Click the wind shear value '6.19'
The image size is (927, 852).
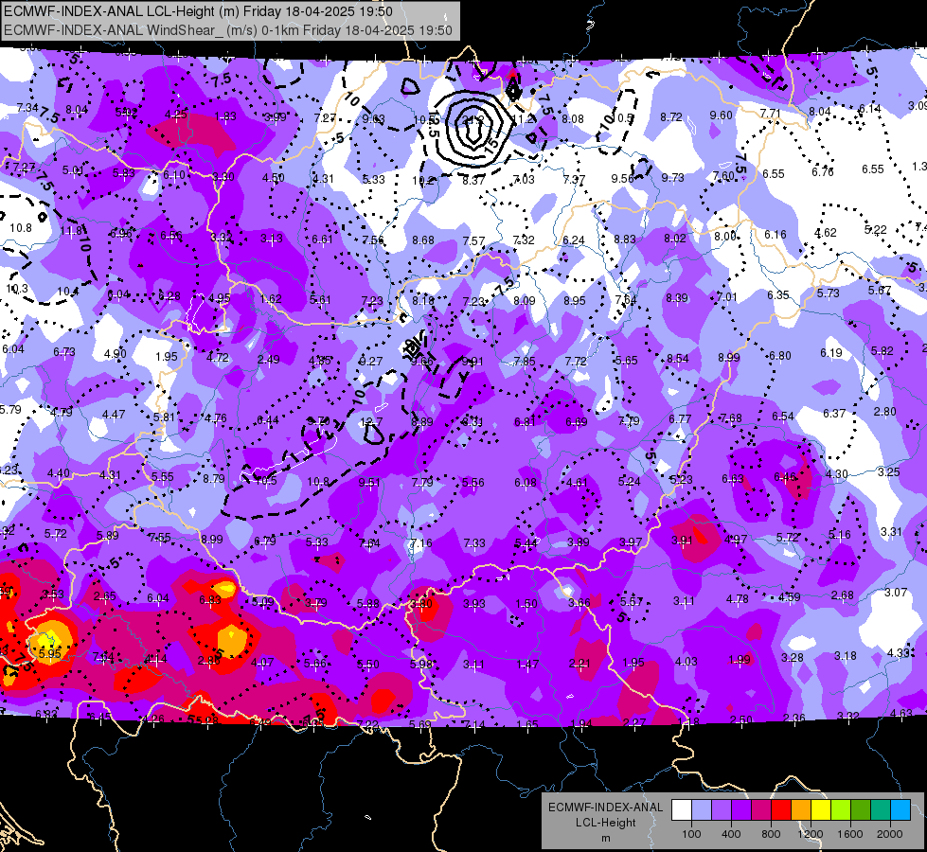(x=830, y=353)
